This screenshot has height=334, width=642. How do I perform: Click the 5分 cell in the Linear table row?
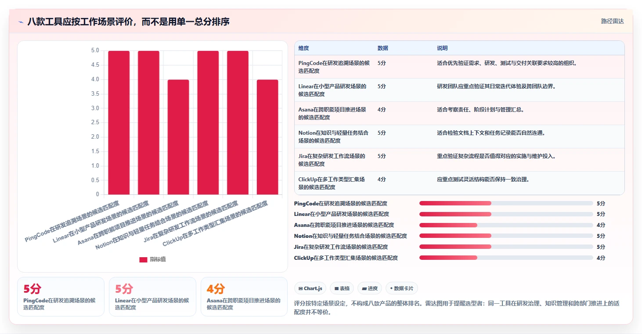[382, 86]
